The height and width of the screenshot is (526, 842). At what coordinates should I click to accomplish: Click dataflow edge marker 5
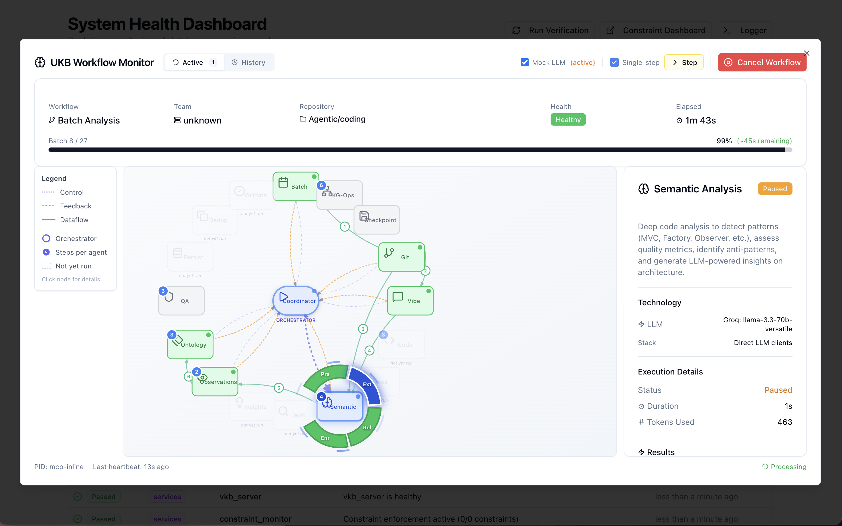[x=278, y=388]
